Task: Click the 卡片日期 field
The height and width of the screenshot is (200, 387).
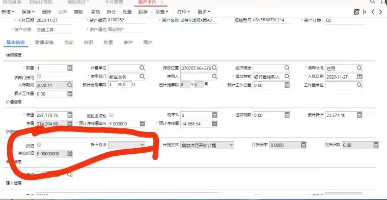Action: point(54,21)
